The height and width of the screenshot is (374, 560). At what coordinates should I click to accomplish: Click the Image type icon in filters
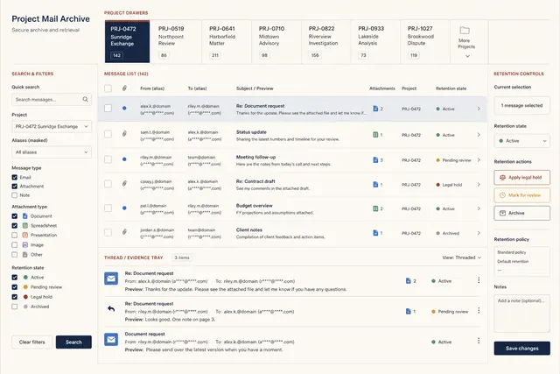[x=25, y=245]
